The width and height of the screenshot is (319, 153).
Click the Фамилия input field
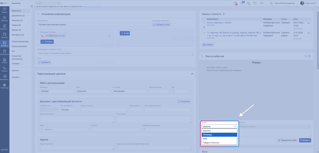click(57, 91)
